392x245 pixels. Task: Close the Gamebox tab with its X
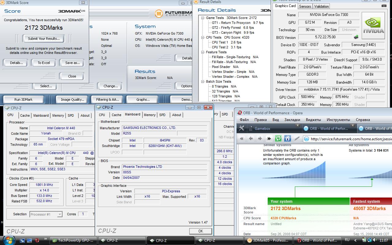(297, 126)
